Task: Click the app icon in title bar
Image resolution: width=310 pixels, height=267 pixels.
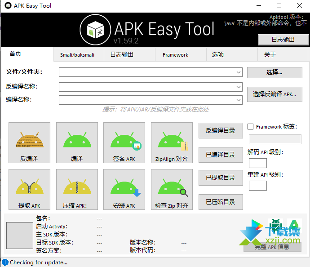Action: click(x=8, y=5)
